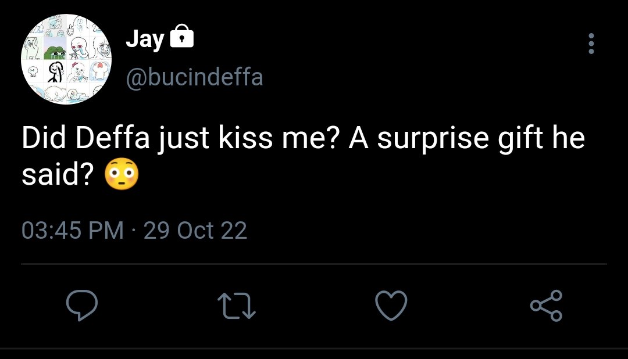
Task: Click the word 'said?' on second line
Action: (x=58, y=174)
